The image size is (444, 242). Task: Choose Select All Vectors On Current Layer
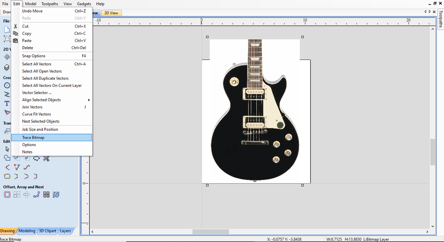coord(52,86)
